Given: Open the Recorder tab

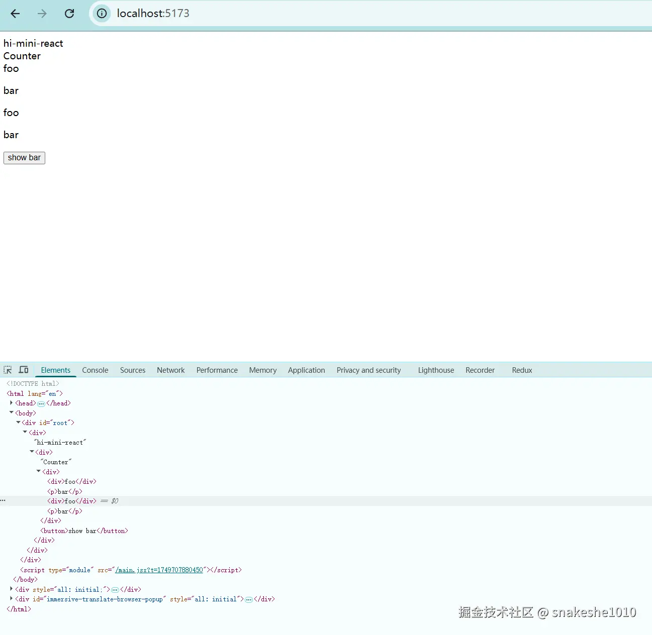Looking at the screenshot, I should coord(480,370).
